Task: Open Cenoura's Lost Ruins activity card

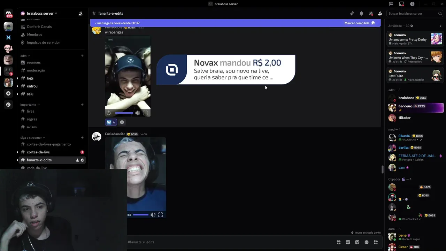Action: point(415,75)
